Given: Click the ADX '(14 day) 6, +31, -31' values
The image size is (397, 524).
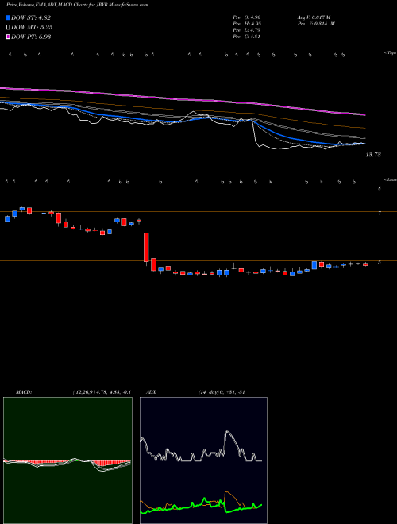Looking at the screenshot, I should 222,392.
